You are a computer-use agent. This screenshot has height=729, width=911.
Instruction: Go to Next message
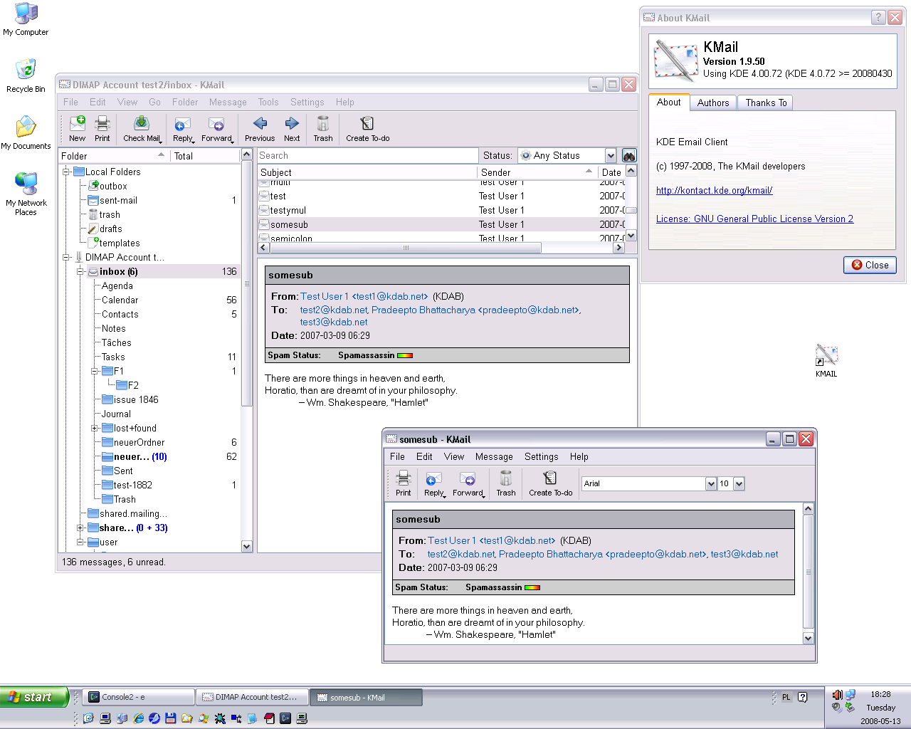tap(292, 129)
